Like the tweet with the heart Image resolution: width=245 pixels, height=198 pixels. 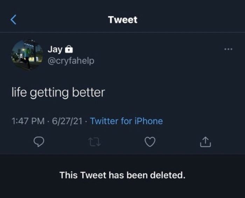click(x=150, y=142)
